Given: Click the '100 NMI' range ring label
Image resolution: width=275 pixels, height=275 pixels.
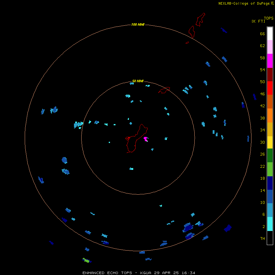Looking at the screenshot, I should [x=138, y=24].
